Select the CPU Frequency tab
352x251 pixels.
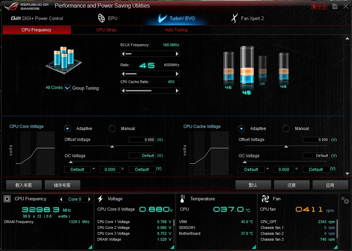(37, 30)
